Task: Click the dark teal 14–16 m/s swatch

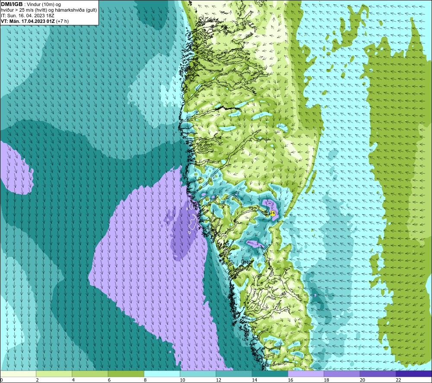Action: coord(270,374)
